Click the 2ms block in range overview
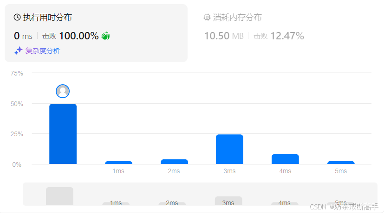The width and height of the screenshot is (384, 214). click(172, 203)
